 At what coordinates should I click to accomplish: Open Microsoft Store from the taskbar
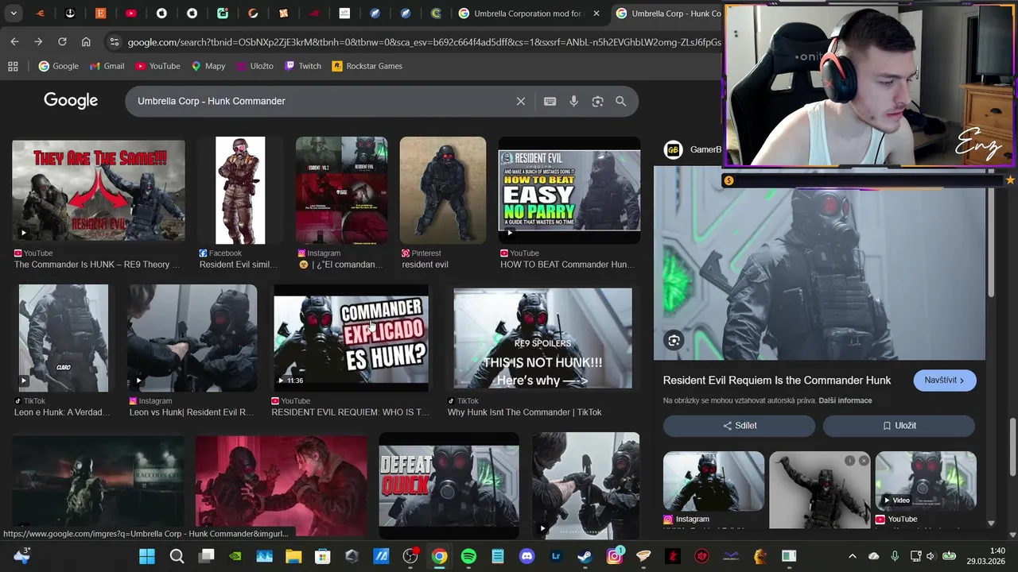tap(322, 556)
